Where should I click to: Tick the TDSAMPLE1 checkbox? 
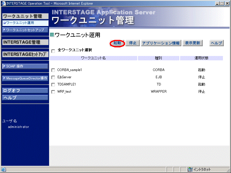click(x=53, y=85)
